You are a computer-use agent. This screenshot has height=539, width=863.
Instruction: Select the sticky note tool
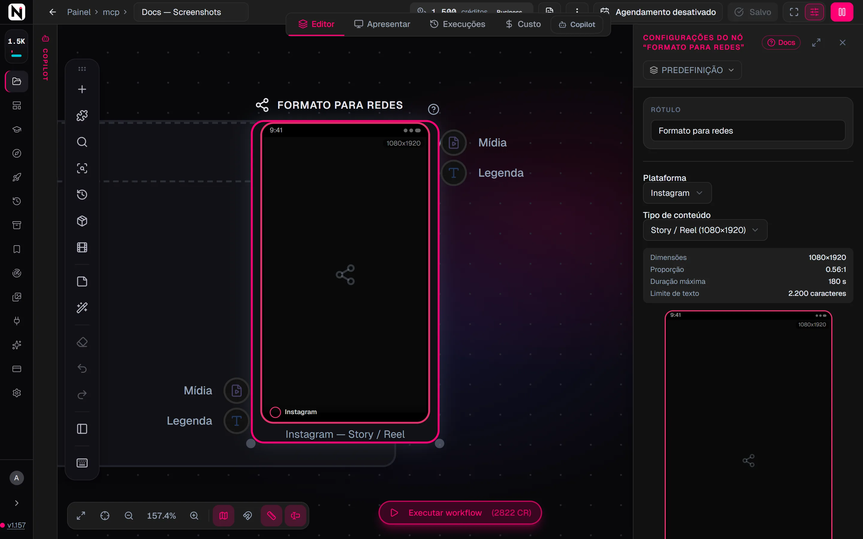[x=82, y=281]
